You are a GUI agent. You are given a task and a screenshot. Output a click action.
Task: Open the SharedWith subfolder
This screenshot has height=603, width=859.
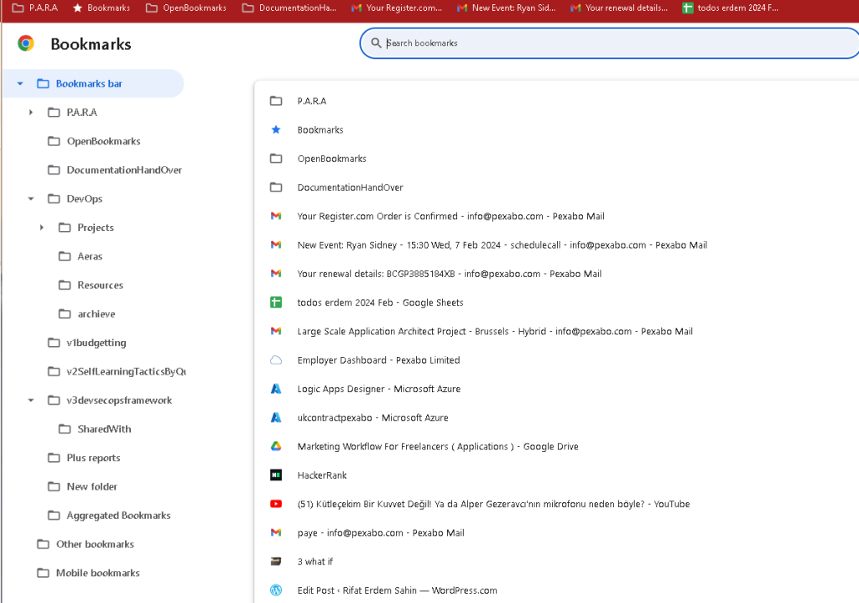(104, 429)
